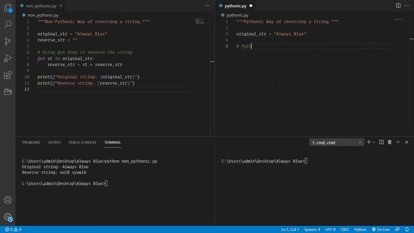Click 'Ln 5, Col 7' in status bar
Image resolution: width=414 pixels, height=233 pixels.
click(x=290, y=229)
